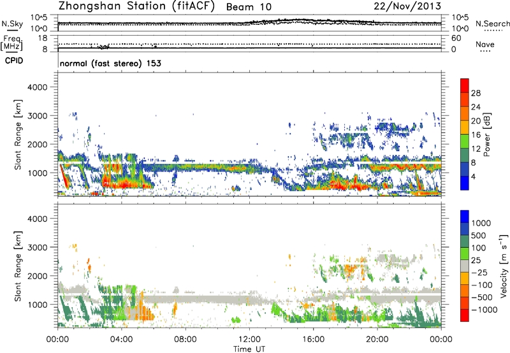Click the date '22/Nov/2013'
Screen dimensions: 510x353
click(x=407, y=6)
